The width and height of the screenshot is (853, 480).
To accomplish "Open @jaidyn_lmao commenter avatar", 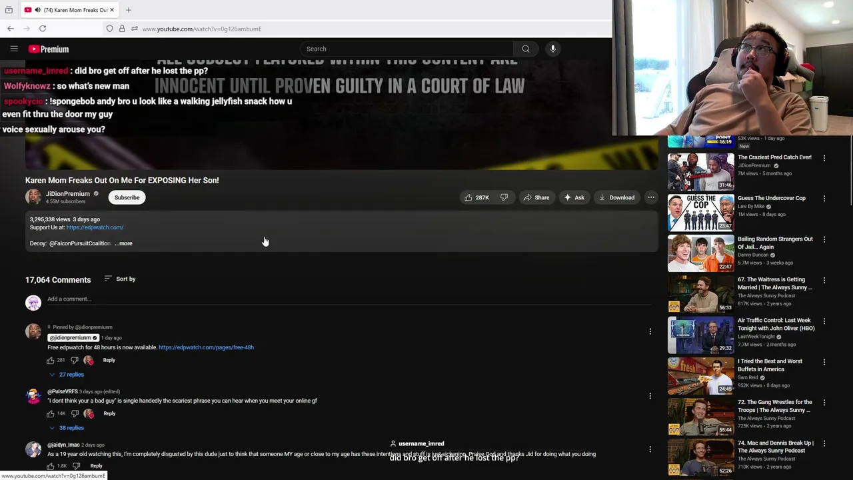I will (33, 449).
